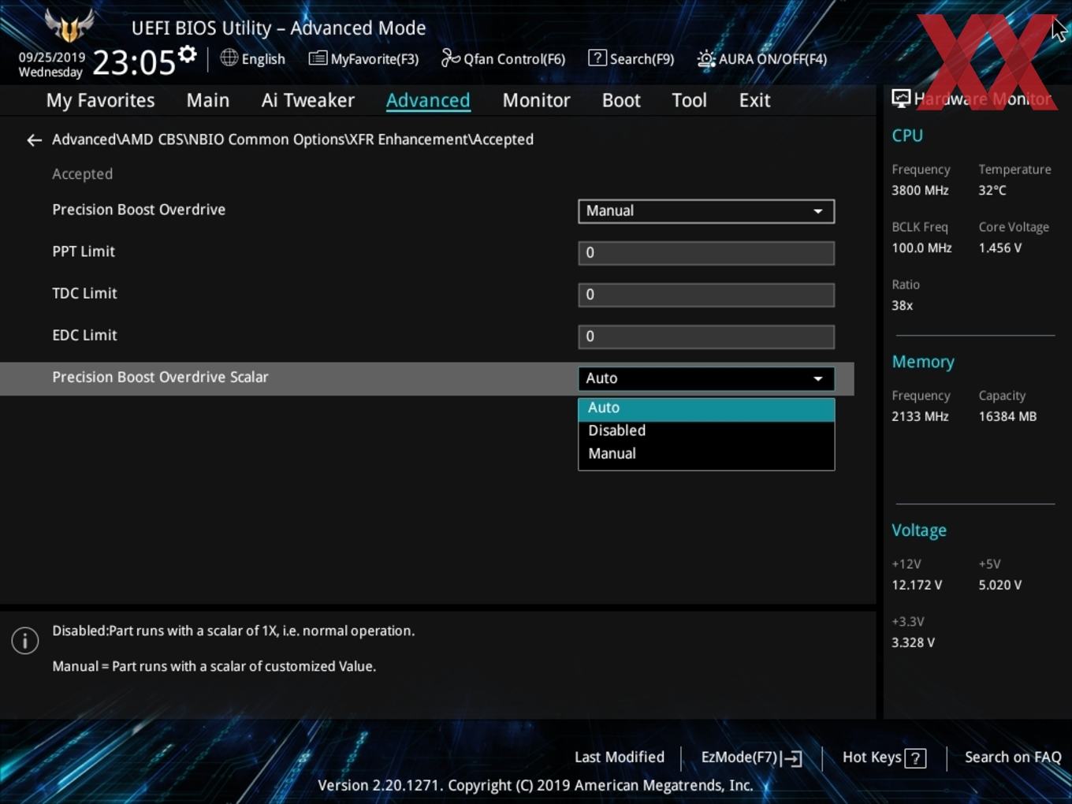Open MyFavorite(F3) list icon
Viewport: 1072px width, 804px height.
tap(318, 58)
